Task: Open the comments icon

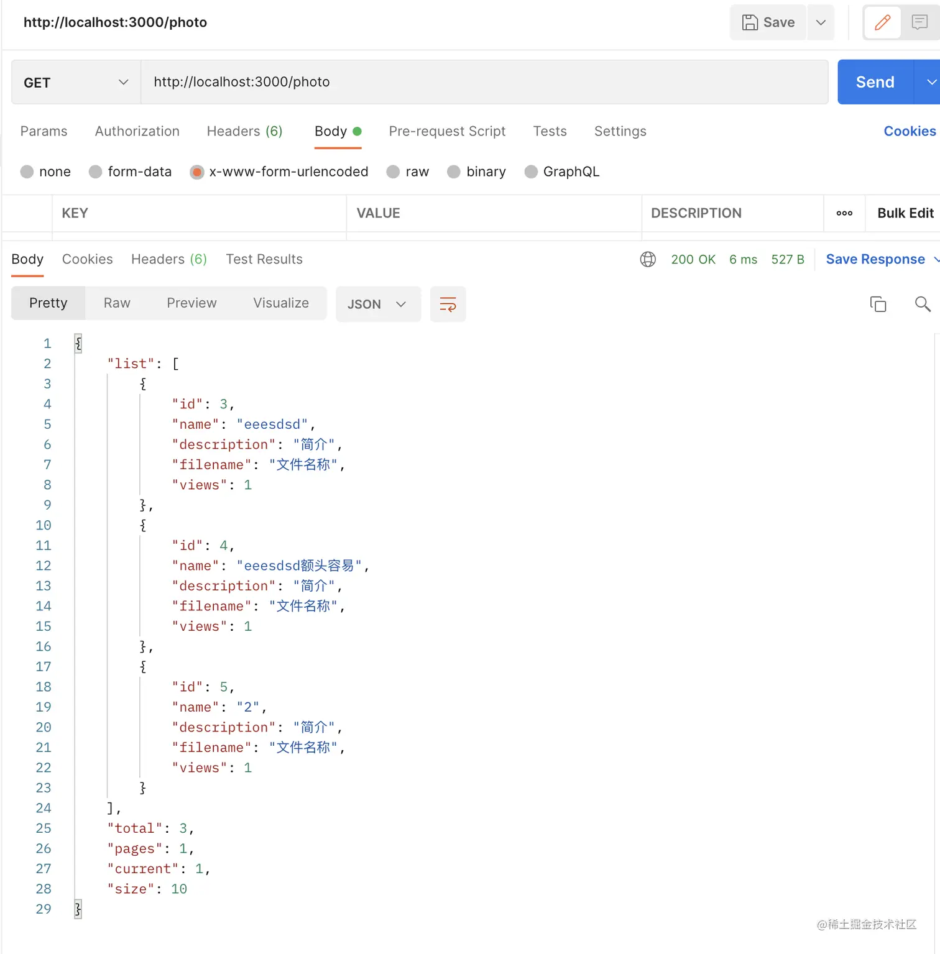Action: 919,23
